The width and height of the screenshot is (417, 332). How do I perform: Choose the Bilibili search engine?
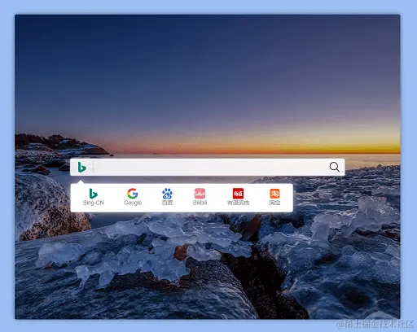200,197
